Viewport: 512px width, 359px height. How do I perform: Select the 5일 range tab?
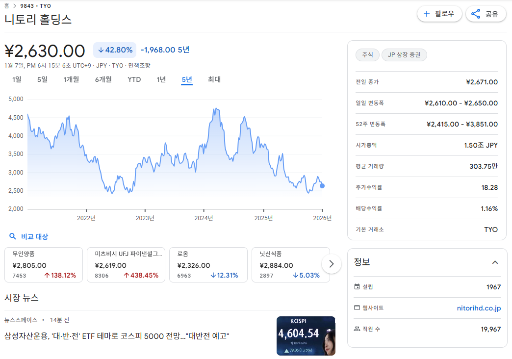coord(43,79)
